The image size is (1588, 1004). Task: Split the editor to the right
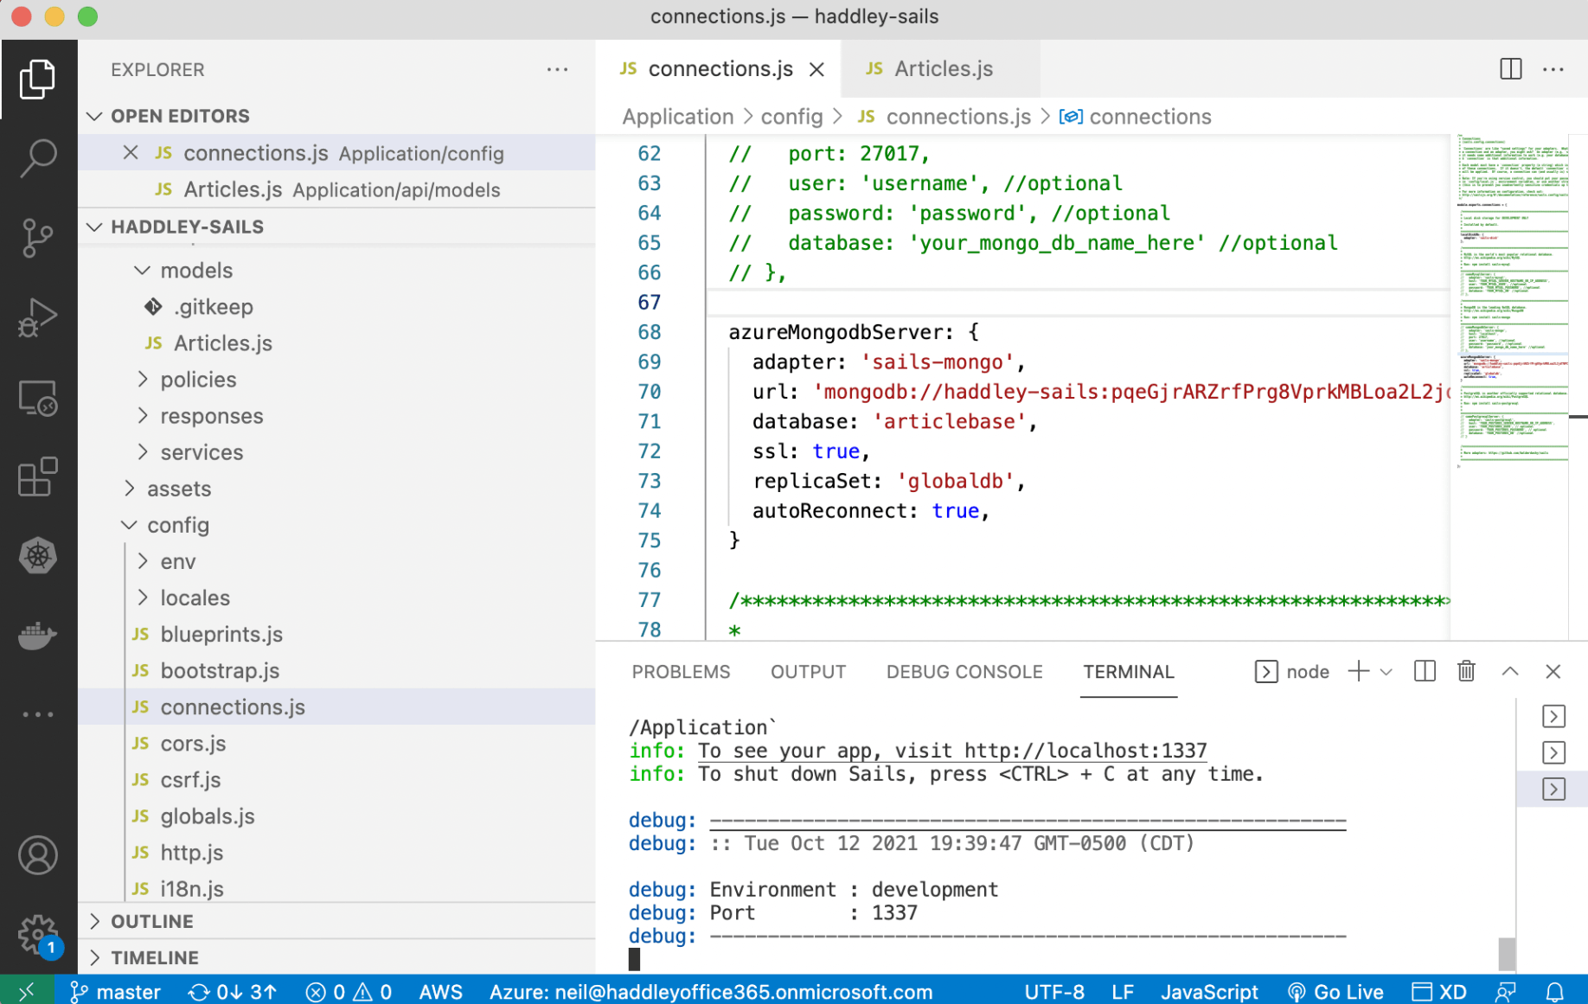1510,69
